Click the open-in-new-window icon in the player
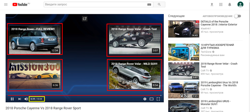This screenshot has width=250, height=112. click(84, 19)
